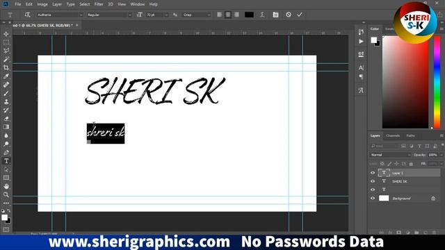Viewport: 445px width, 250px height.
Task: Toggle text orientation in options bar
Action: (x=27, y=15)
